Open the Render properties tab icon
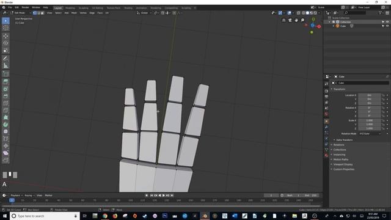 click(326, 91)
